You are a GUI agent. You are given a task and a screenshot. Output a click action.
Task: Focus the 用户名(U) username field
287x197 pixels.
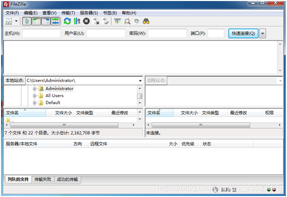point(106,33)
